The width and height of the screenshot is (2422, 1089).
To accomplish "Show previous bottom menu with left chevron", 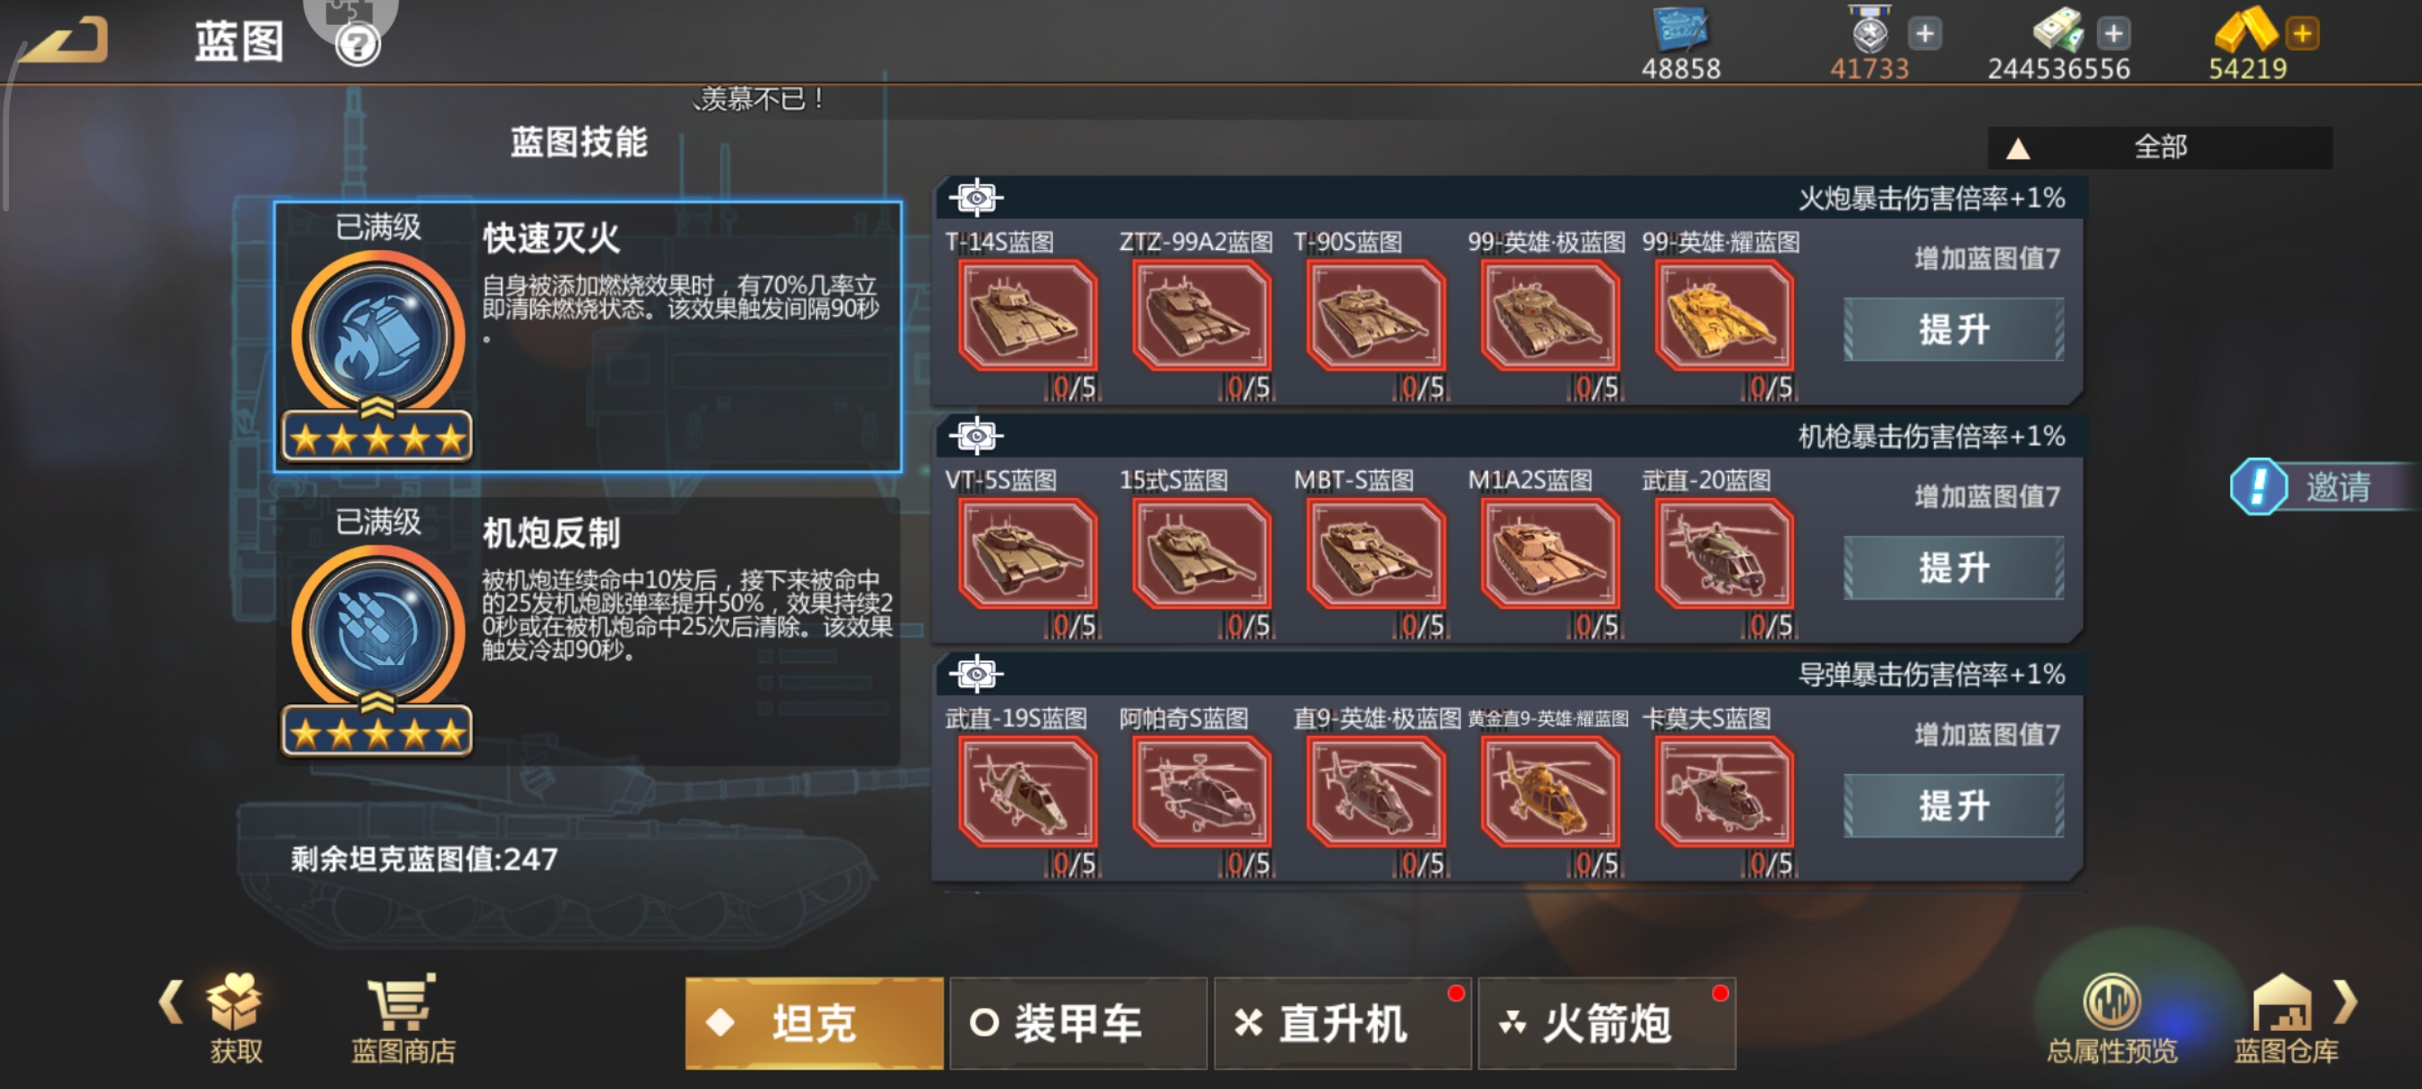I will pos(171,1002).
